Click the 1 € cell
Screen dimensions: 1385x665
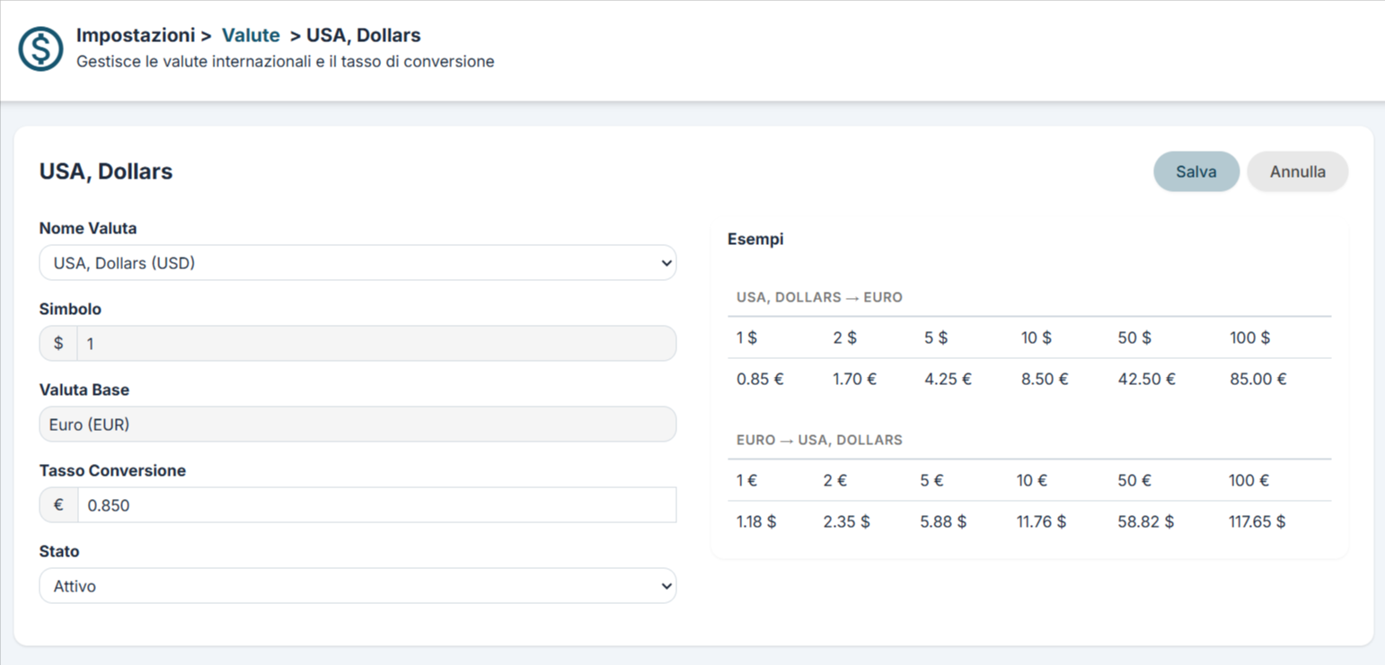tap(747, 481)
